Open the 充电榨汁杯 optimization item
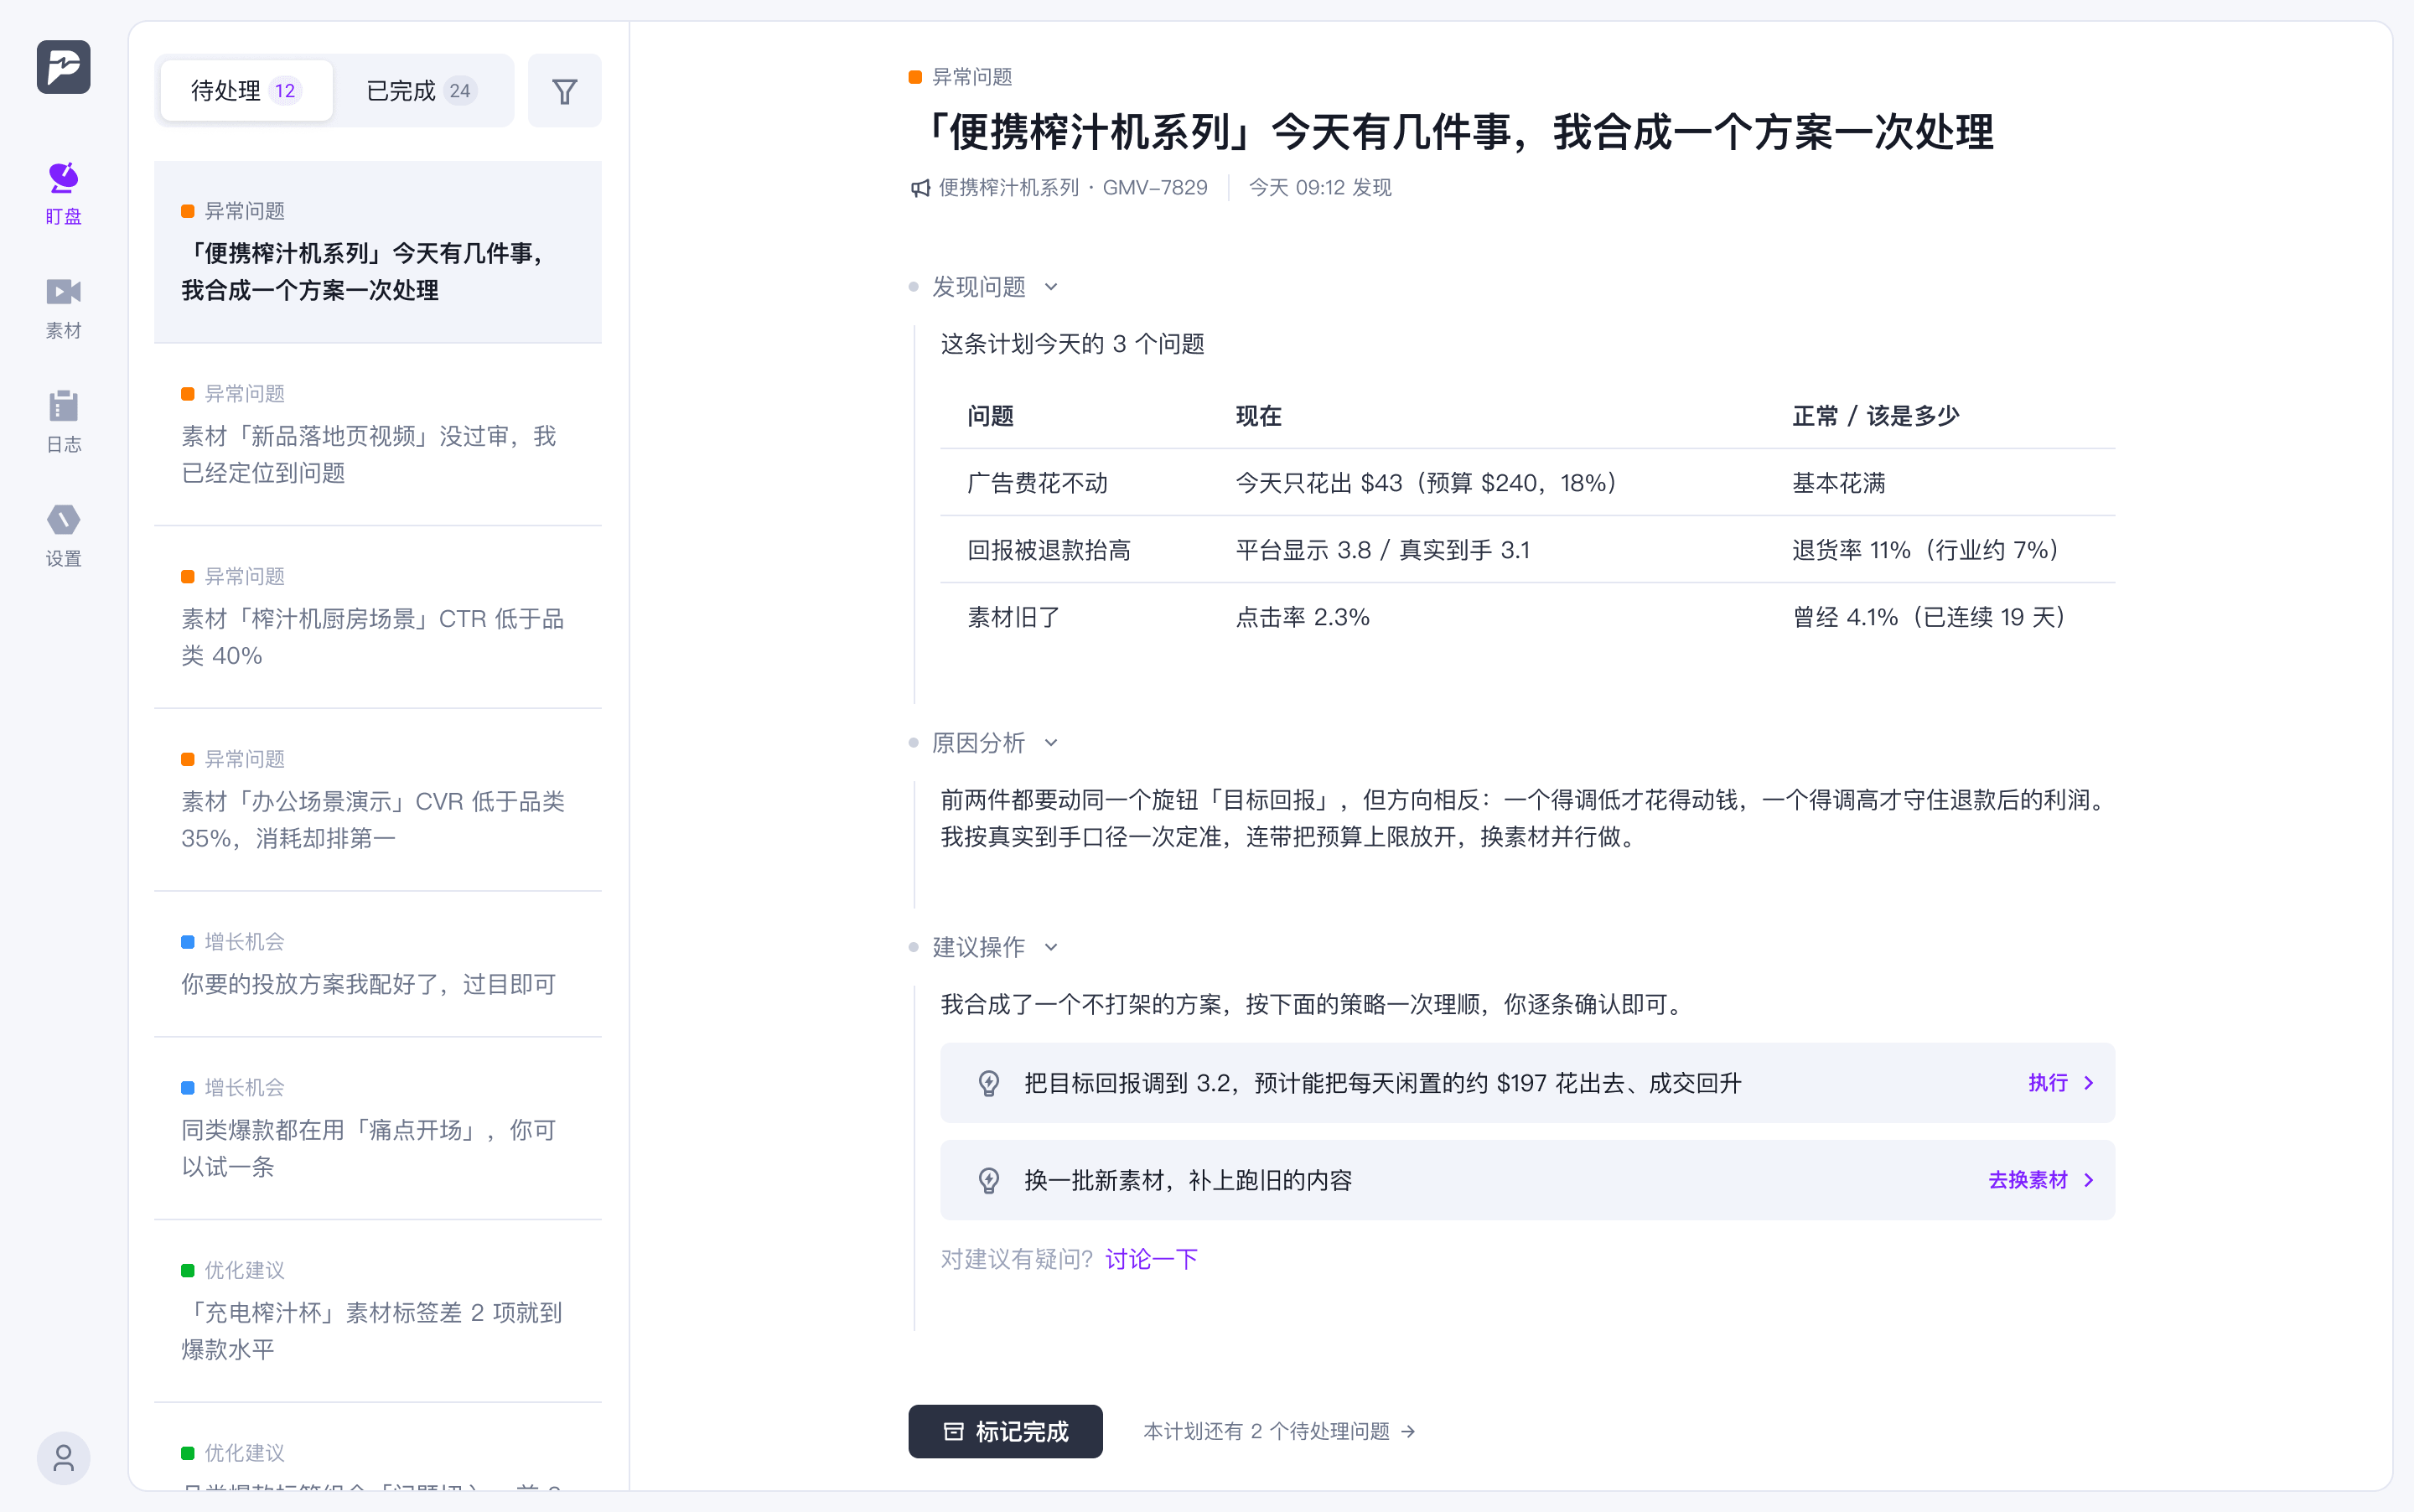The width and height of the screenshot is (2414, 1512). 378,1311
